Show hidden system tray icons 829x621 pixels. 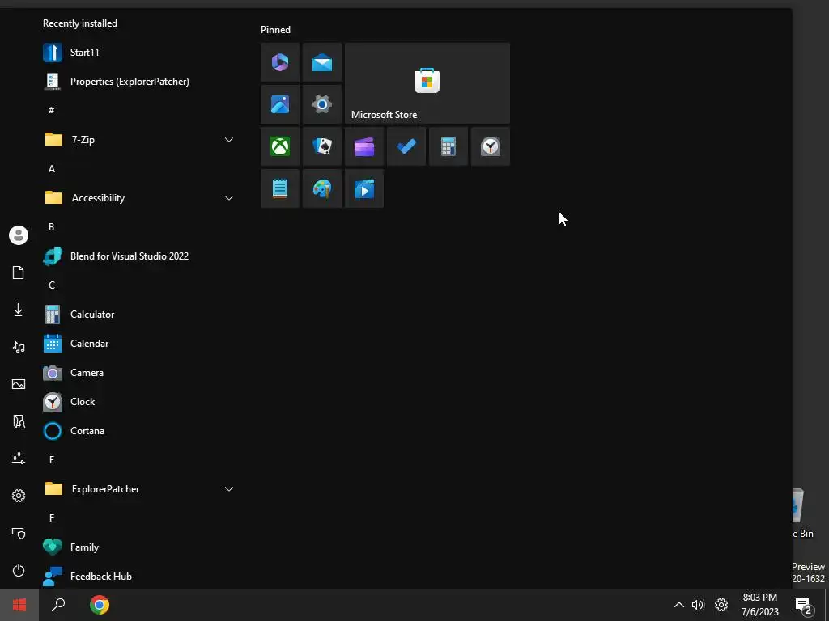click(679, 605)
